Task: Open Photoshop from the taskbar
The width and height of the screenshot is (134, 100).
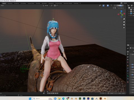Action: coord(84,98)
